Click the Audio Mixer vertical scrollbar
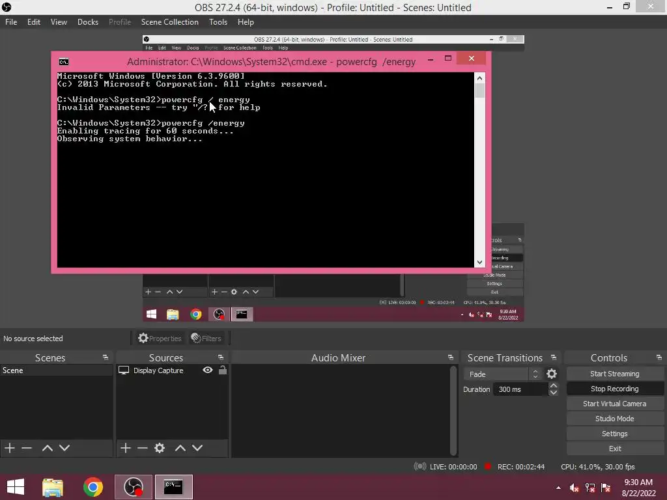 click(x=453, y=410)
